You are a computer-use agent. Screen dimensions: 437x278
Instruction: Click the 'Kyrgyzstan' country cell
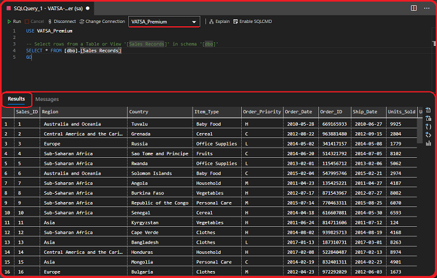[x=159, y=222]
